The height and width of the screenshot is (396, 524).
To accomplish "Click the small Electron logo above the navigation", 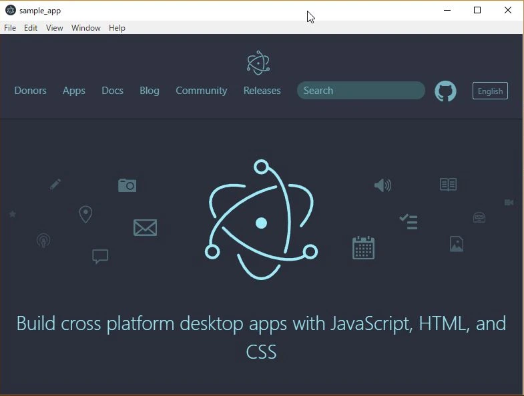I will point(258,63).
